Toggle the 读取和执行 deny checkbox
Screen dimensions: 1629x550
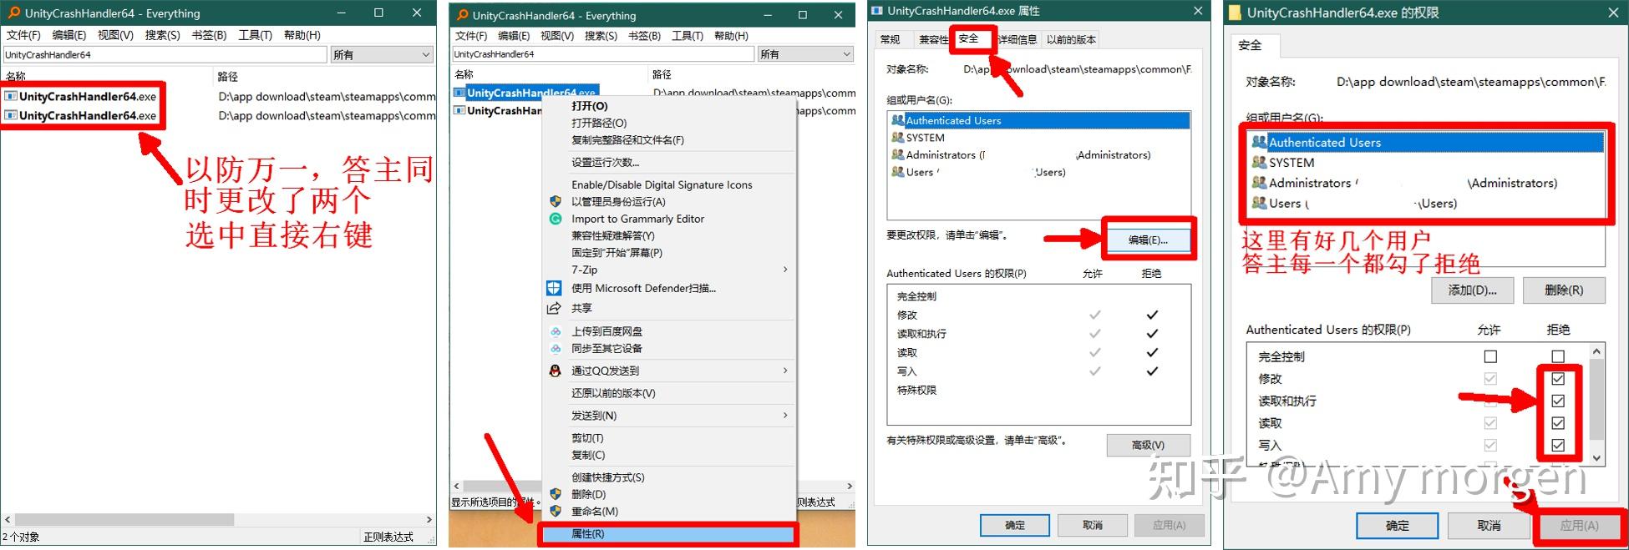point(1558,401)
